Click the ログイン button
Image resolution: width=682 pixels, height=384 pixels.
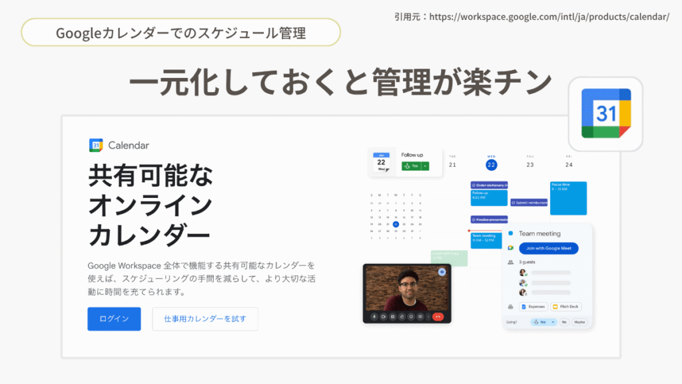(114, 319)
